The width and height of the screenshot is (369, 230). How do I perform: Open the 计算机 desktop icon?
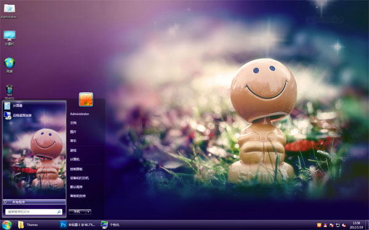tap(9, 38)
